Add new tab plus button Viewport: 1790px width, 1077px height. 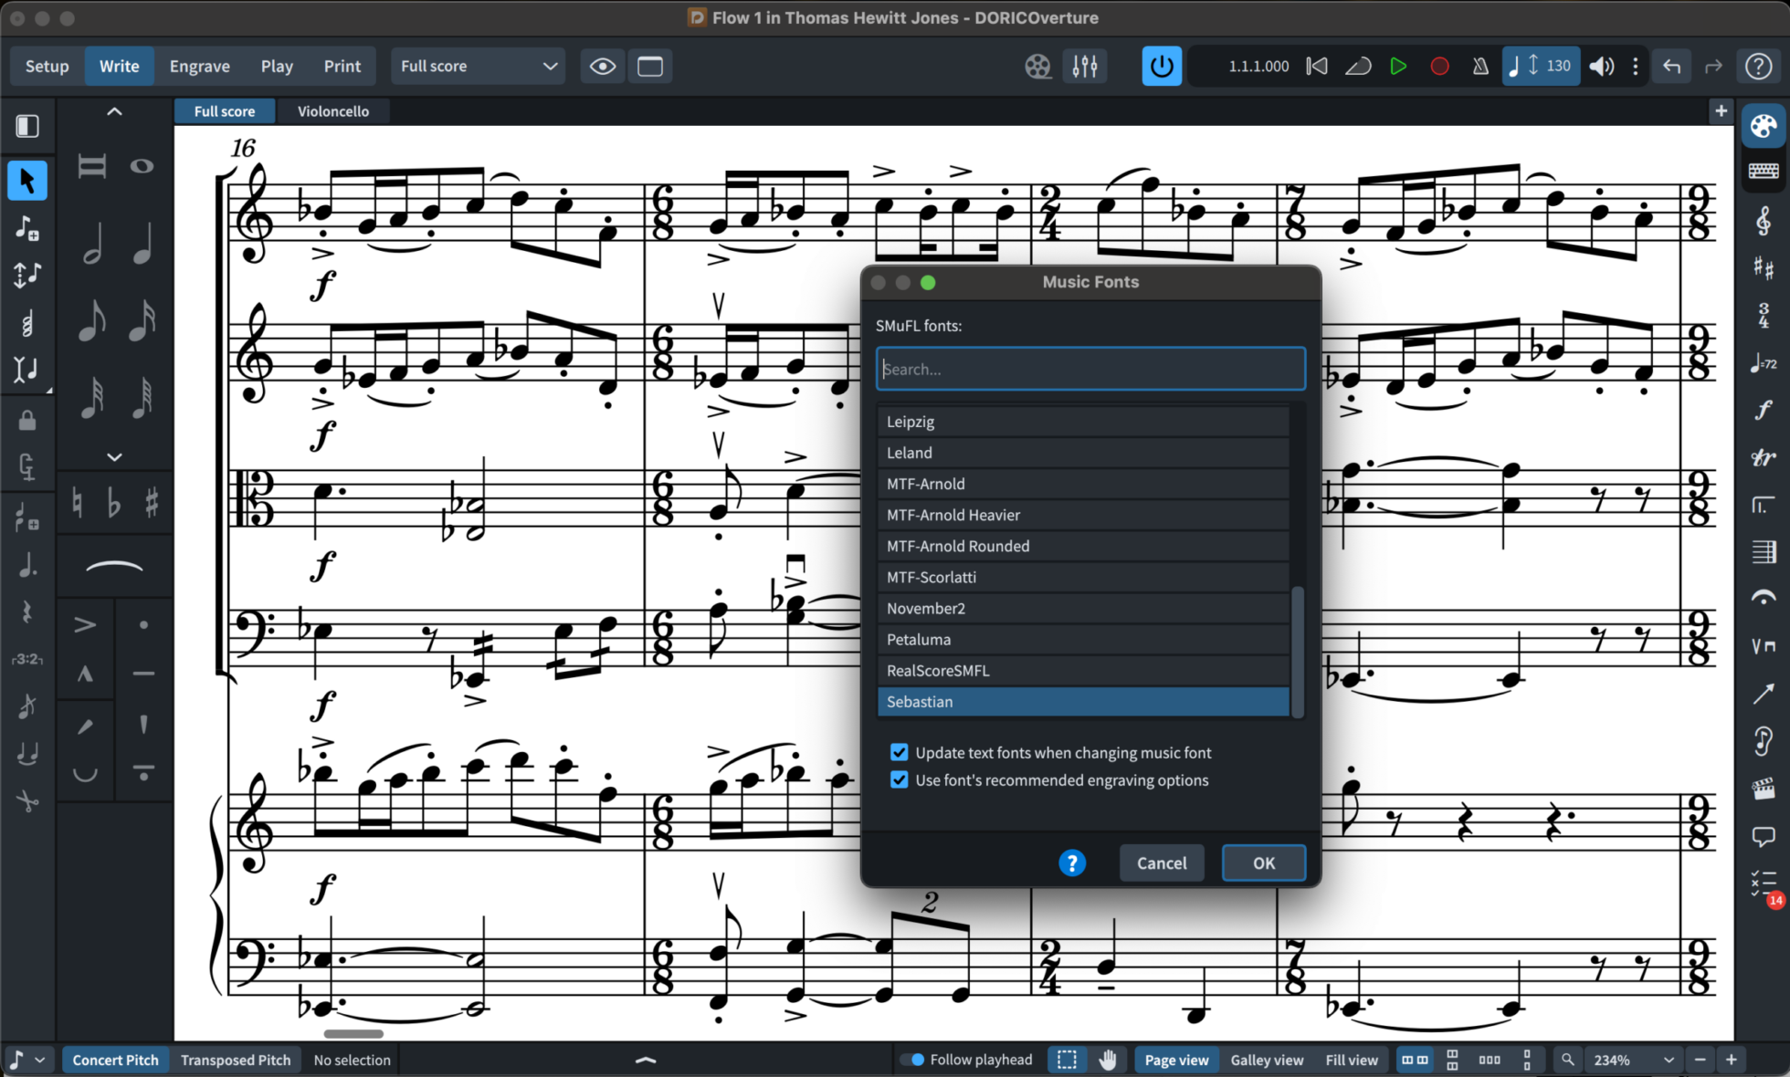tap(1721, 110)
